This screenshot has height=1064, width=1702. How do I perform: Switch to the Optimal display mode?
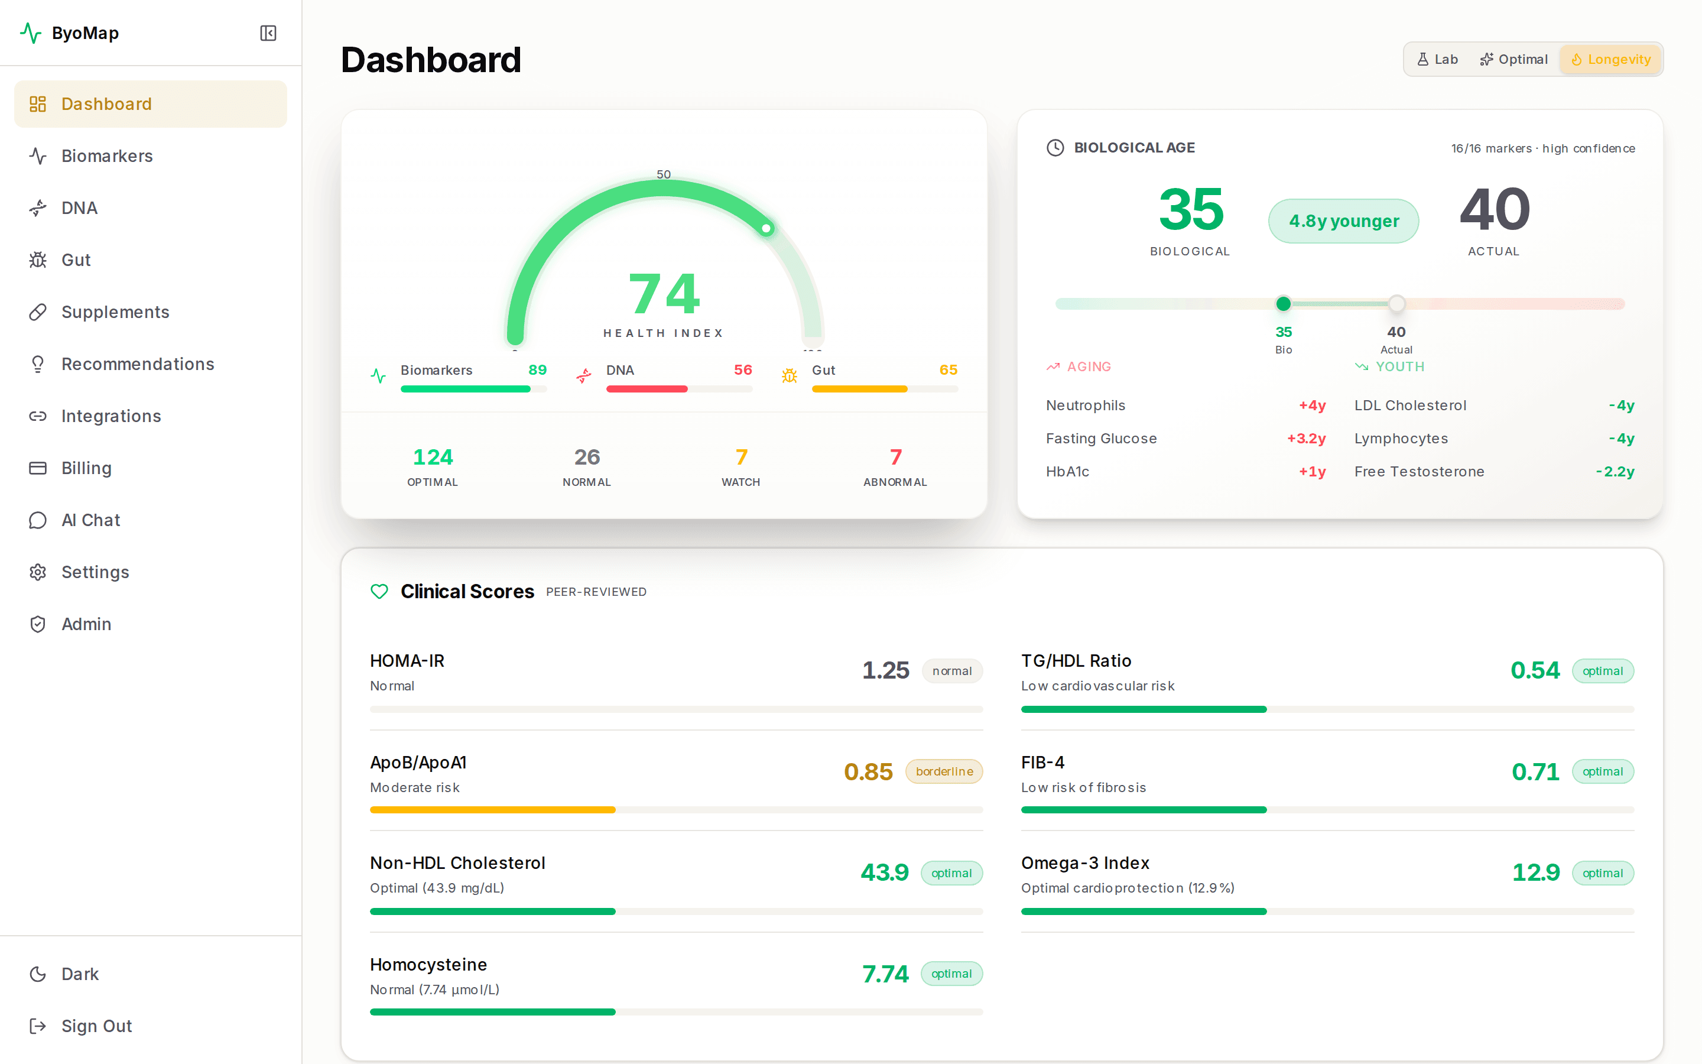pos(1513,59)
